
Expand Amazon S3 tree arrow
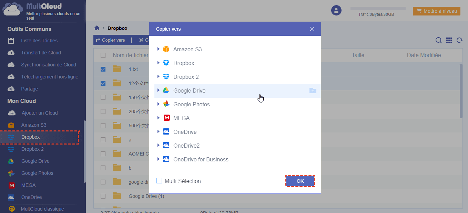coord(159,49)
